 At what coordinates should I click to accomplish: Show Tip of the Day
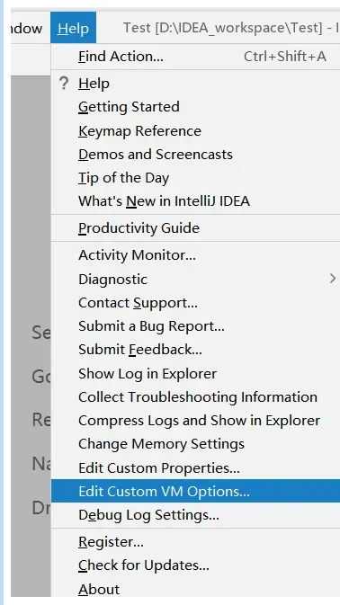pyautogui.click(x=196, y=178)
